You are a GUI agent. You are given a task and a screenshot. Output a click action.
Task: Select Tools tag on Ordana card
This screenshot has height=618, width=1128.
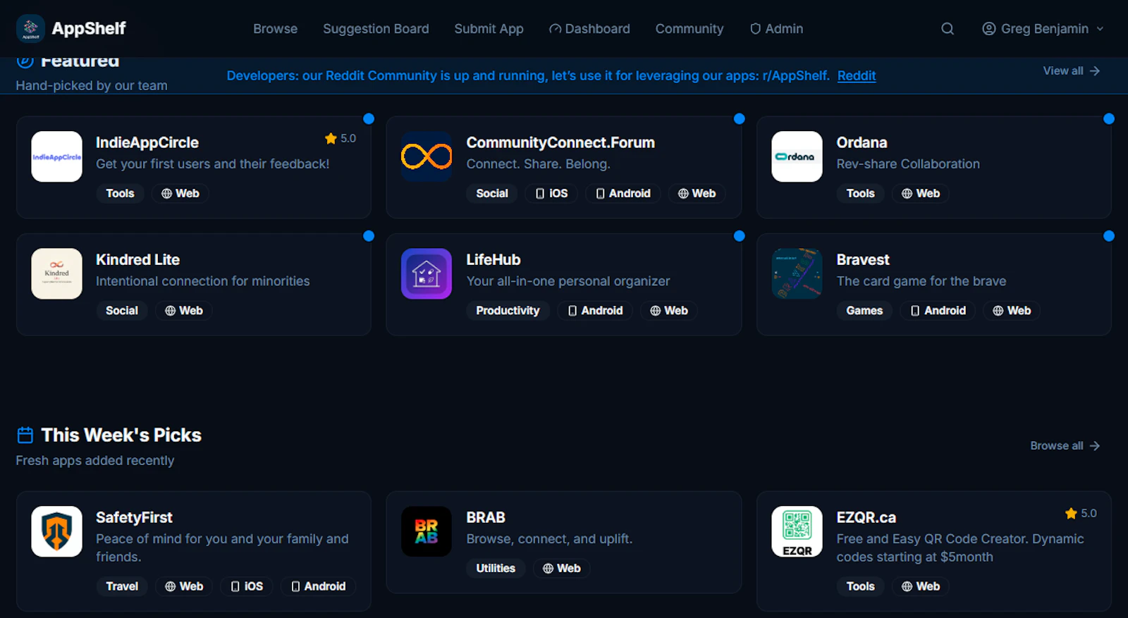pos(860,193)
